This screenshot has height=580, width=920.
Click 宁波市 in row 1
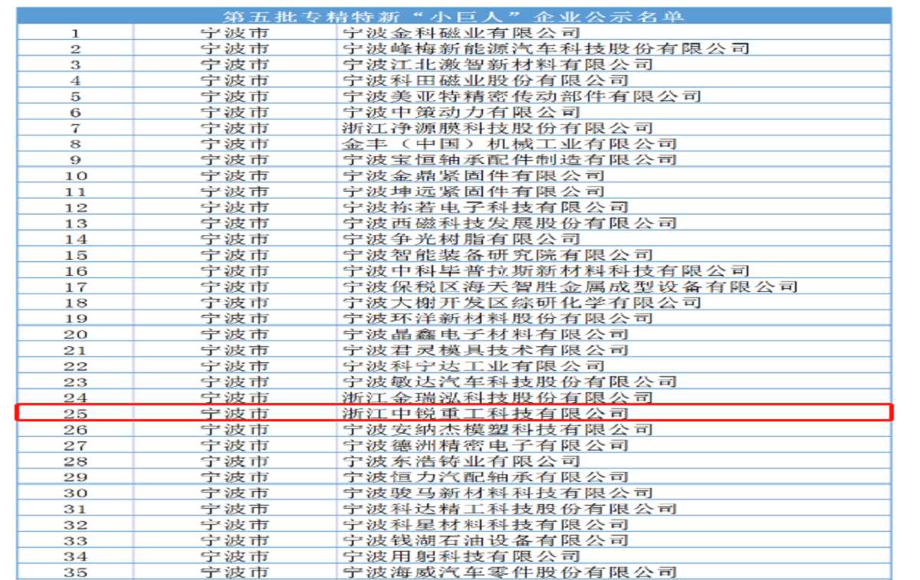[x=235, y=33]
